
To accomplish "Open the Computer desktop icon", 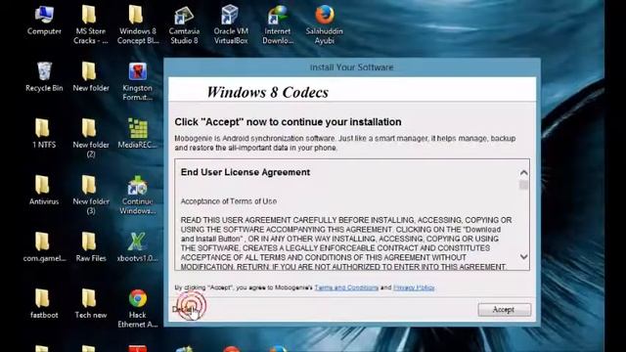I will (44, 21).
